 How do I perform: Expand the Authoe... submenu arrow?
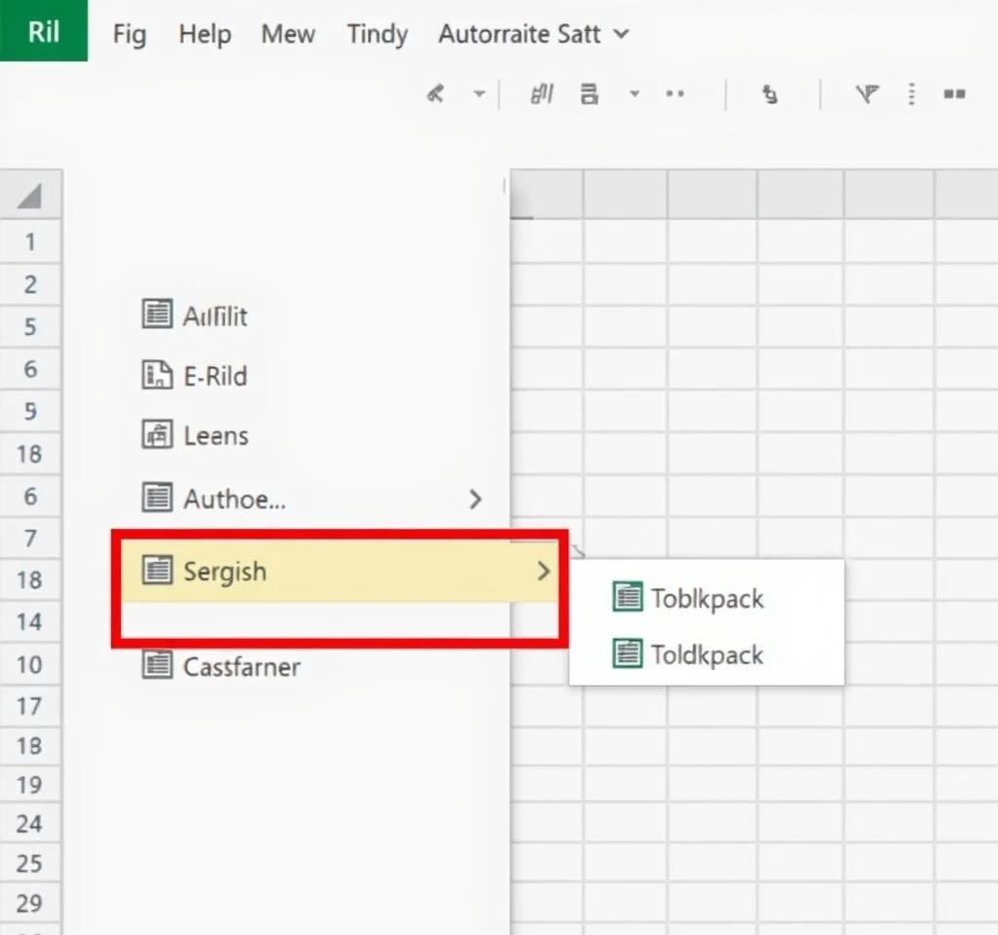click(x=475, y=499)
